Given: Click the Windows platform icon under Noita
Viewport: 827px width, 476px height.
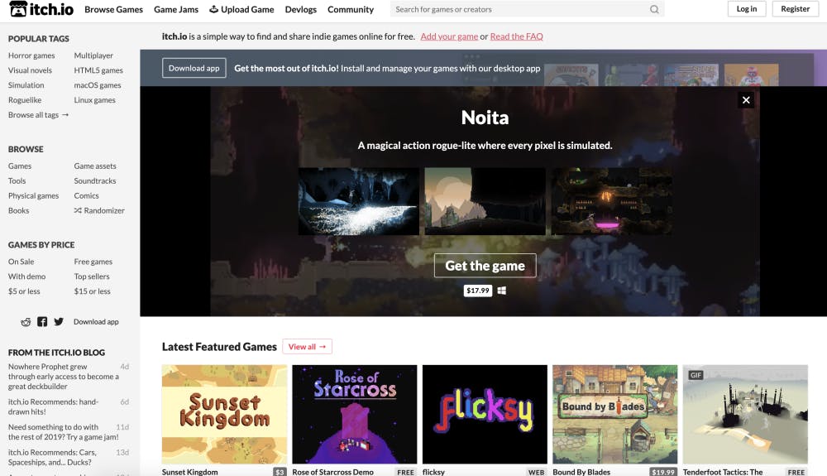Looking at the screenshot, I should click(501, 291).
